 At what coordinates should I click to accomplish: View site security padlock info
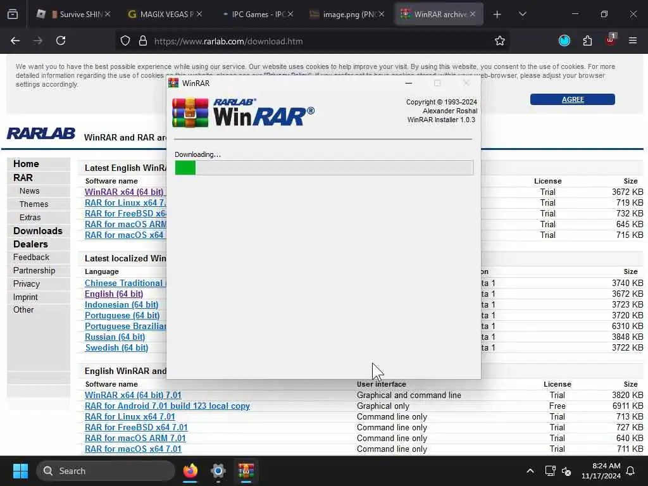coord(143,41)
